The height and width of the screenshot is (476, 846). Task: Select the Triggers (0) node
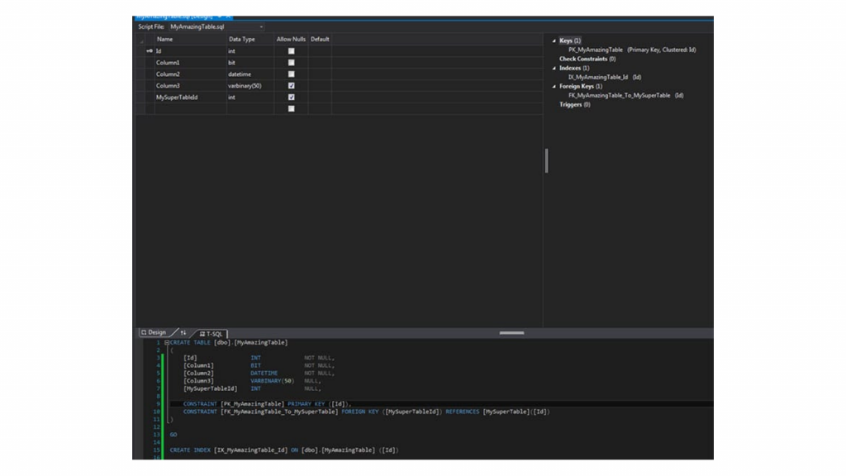pyautogui.click(x=575, y=105)
